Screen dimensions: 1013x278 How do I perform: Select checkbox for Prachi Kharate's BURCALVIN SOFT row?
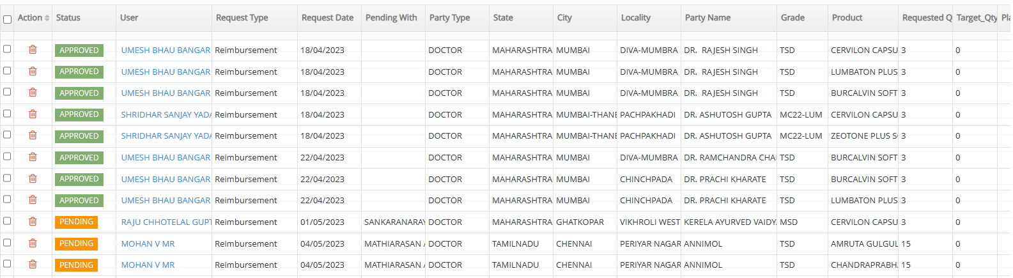point(7,178)
